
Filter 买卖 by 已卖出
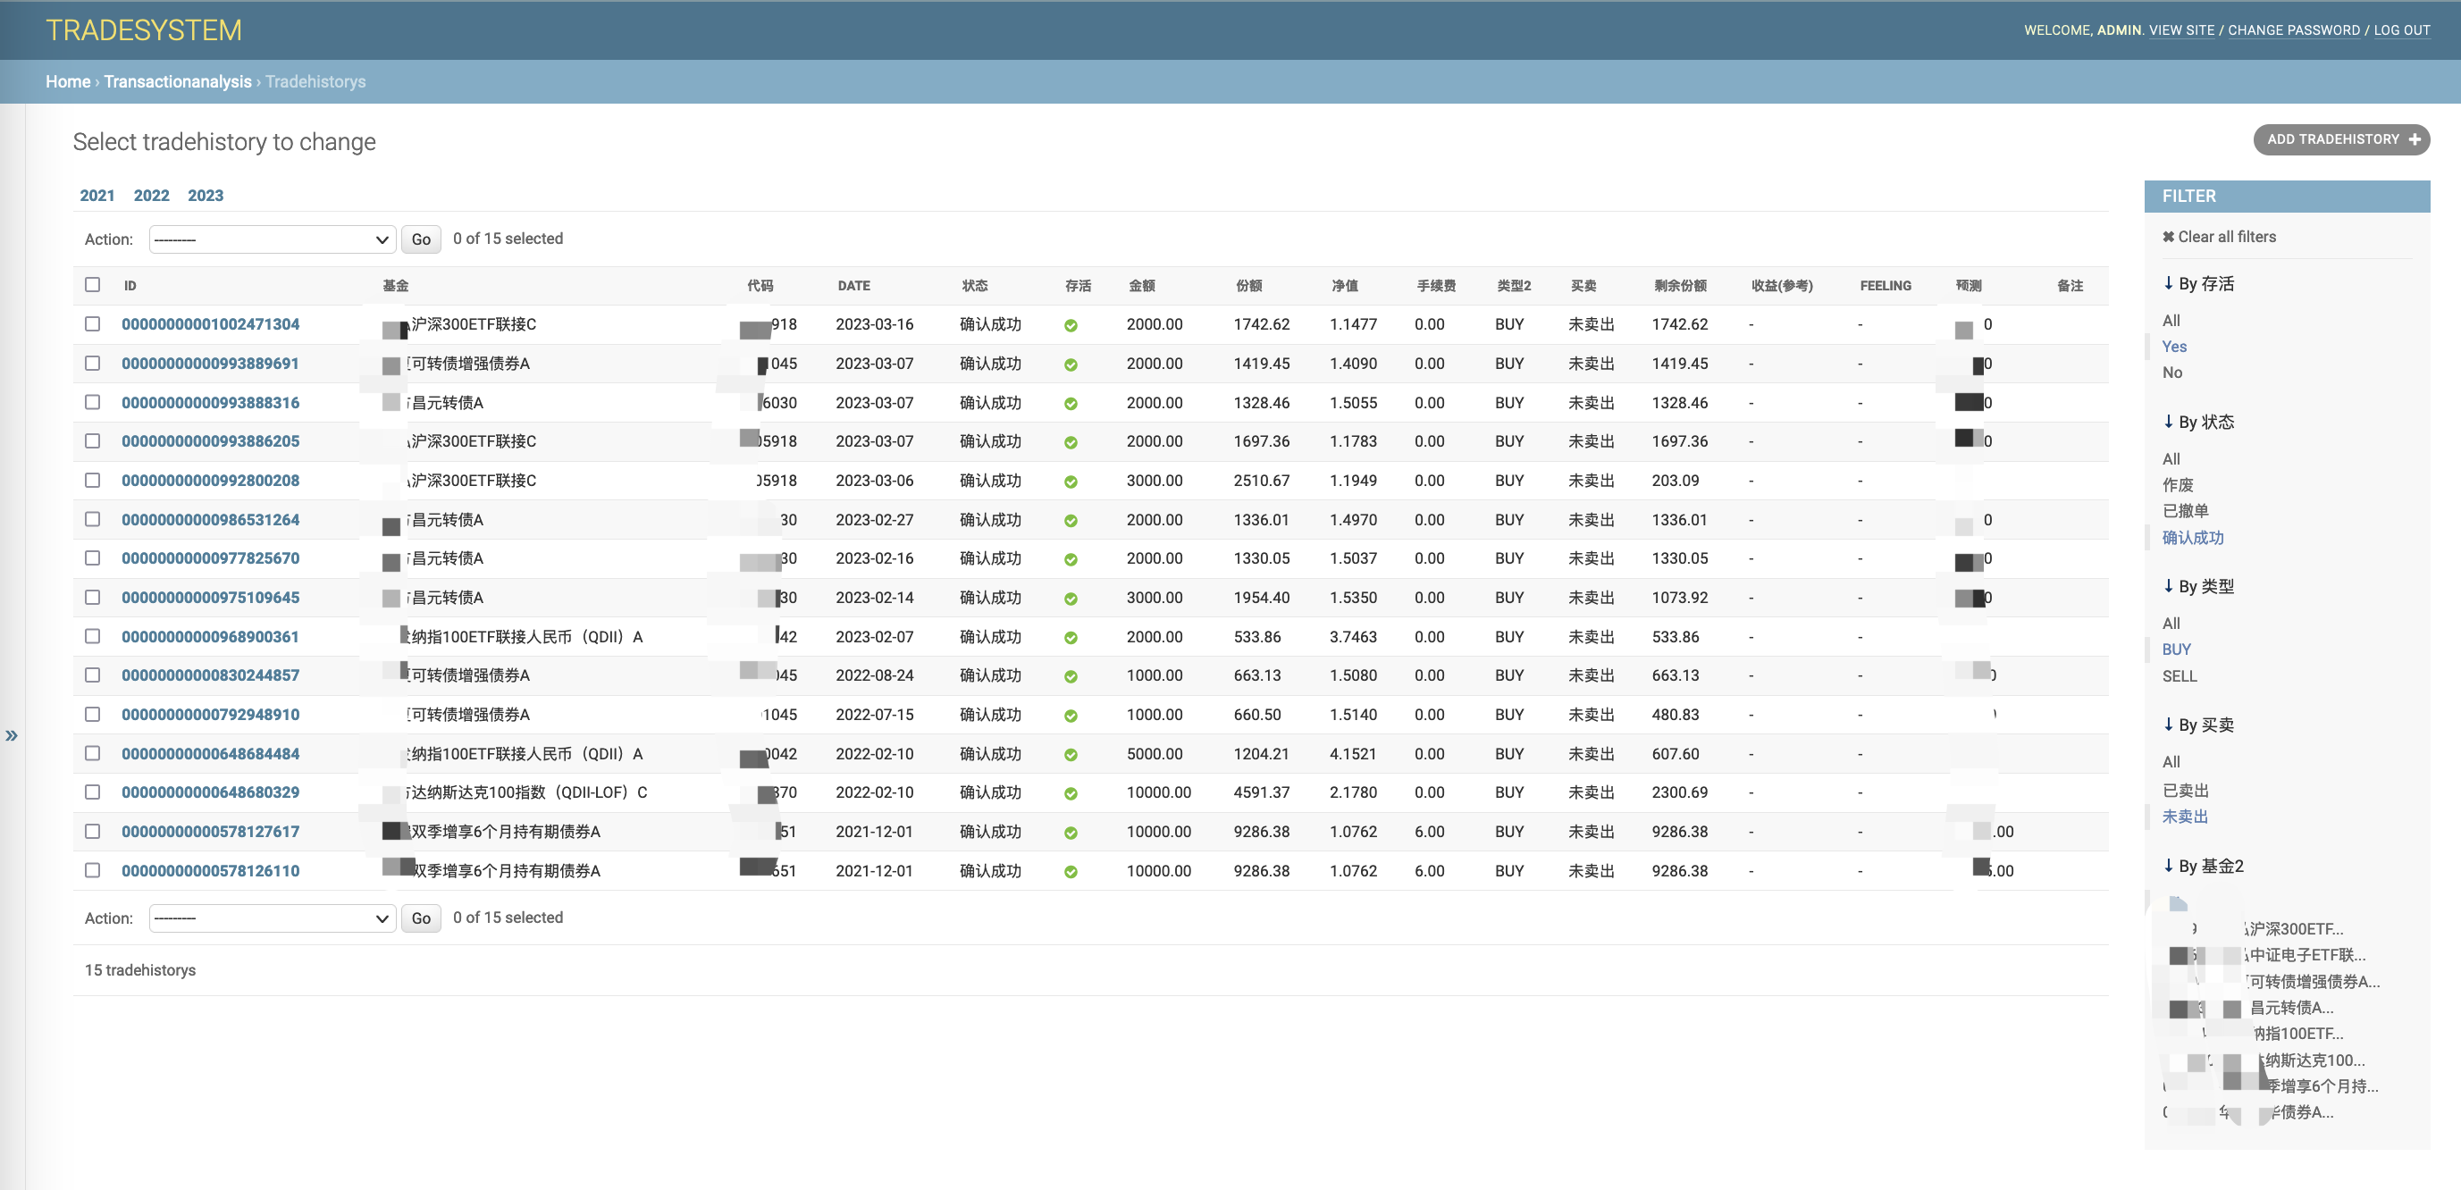click(2185, 791)
